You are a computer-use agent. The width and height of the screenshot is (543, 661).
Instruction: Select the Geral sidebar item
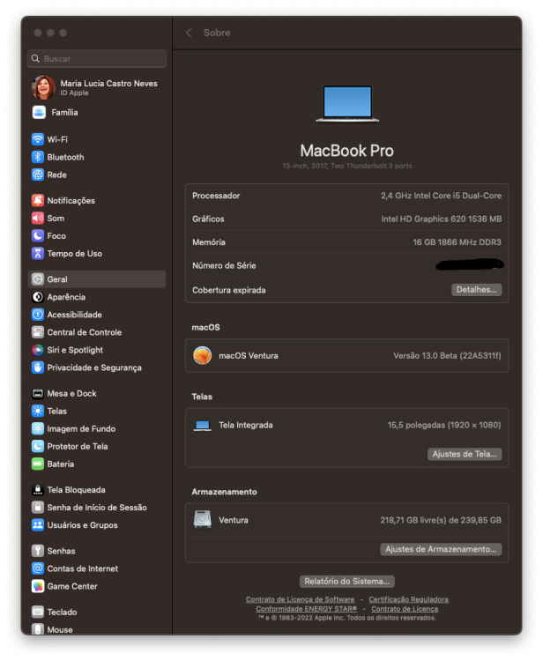point(97,279)
